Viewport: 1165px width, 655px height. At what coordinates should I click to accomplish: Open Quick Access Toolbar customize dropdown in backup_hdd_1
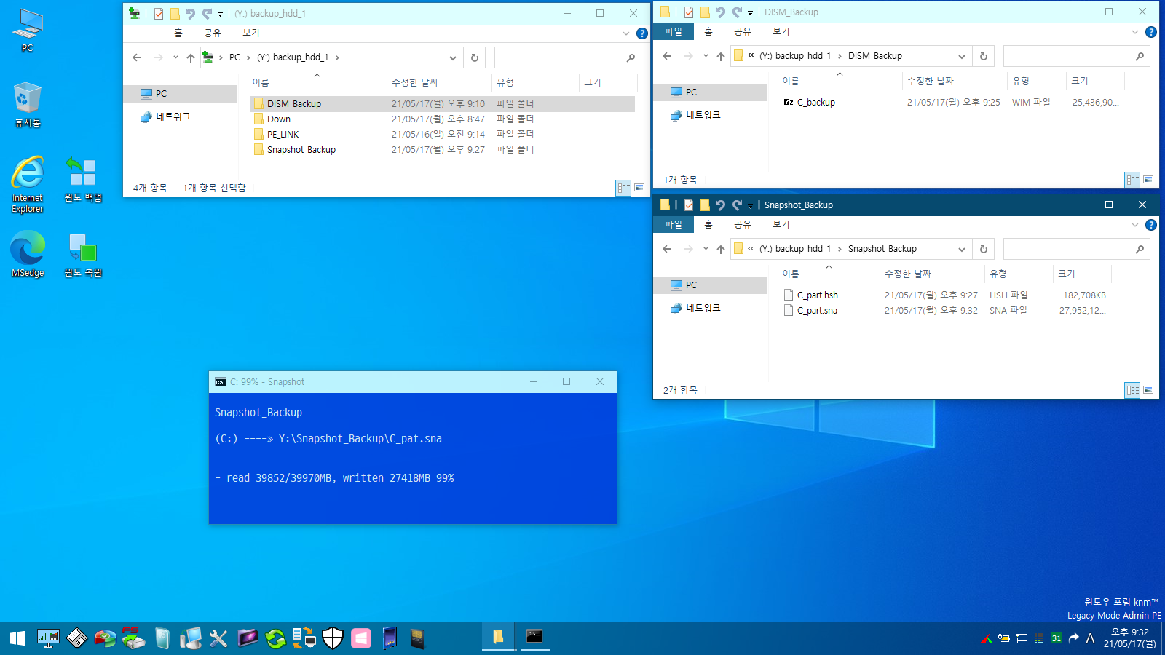(220, 14)
